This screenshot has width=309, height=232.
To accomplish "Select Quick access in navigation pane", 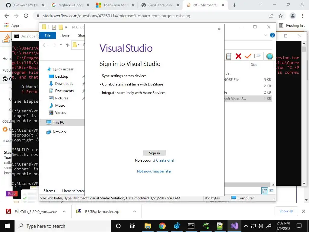I will [x=63, y=69].
